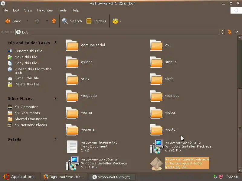Image resolution: width=242 pixels, height=181 pixels.
Task: Select the virtio-win-gt-x64.msi installer icon
Action: 156,147
